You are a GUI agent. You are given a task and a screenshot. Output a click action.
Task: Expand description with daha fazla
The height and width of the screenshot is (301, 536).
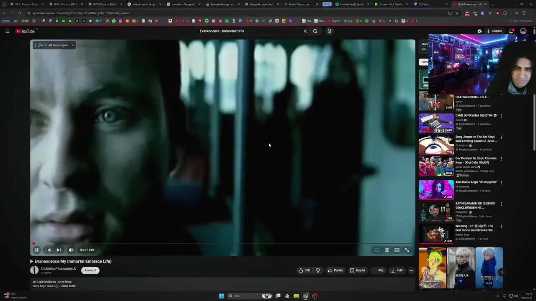pyautogui.click(x=69, y=286)
